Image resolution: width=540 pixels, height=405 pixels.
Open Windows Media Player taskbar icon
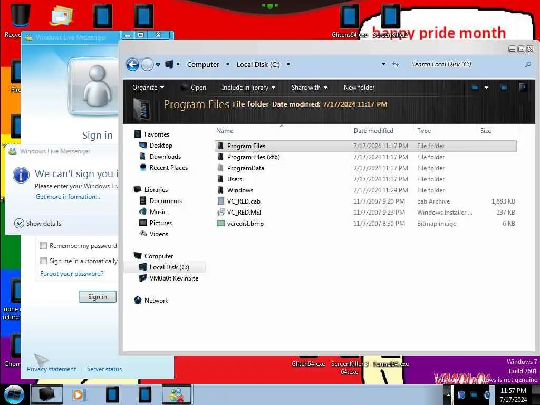pos(78,394)
